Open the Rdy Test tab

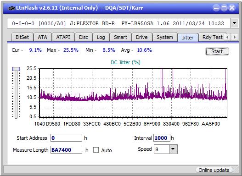click(212, 37)
